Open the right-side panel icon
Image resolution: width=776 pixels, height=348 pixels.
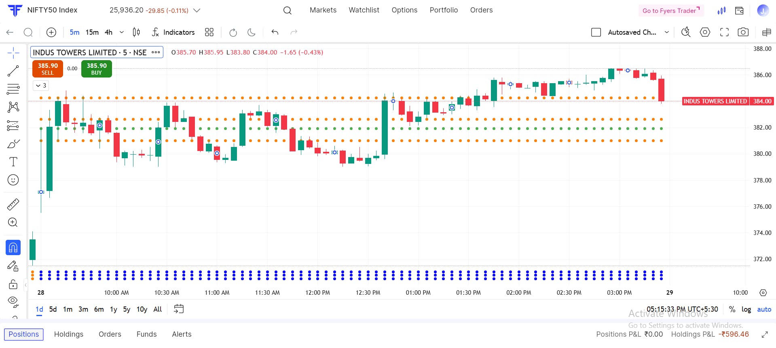766,32
